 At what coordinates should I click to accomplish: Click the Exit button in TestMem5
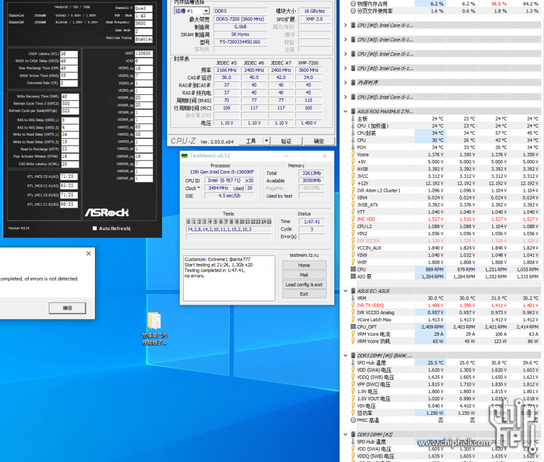point(304,294)
